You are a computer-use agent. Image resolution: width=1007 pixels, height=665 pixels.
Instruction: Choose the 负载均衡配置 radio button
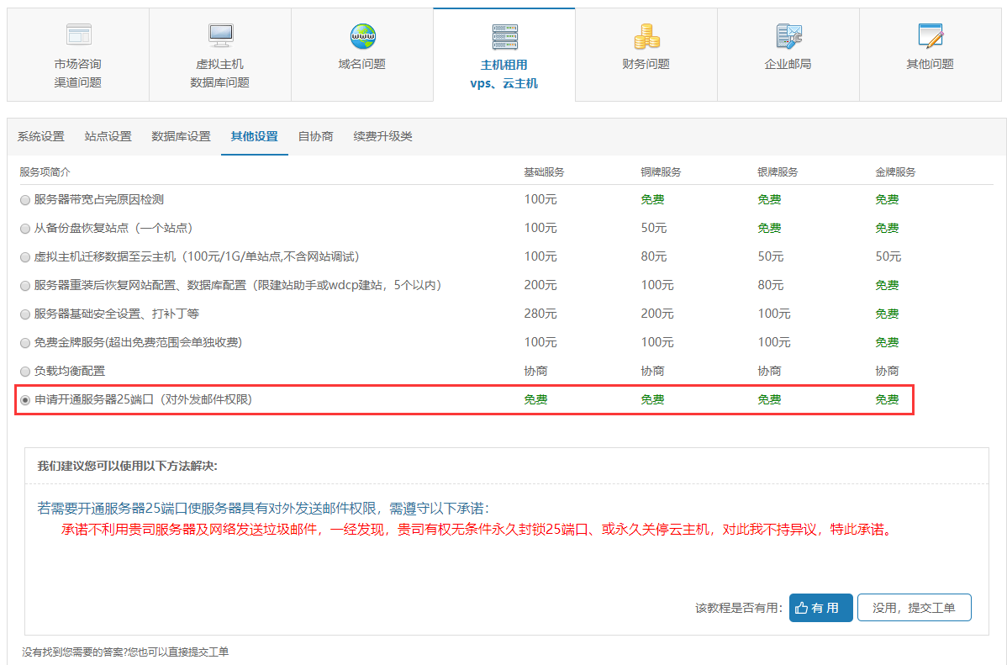(25, 372)
